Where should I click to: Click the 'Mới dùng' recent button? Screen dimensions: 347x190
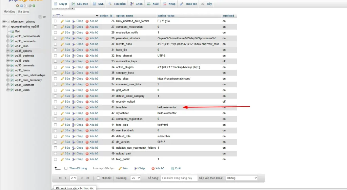pos(9,12)
